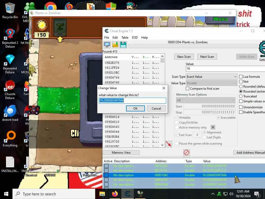
Task: Click Cancel in Change Value dialog
Action: 156,109
